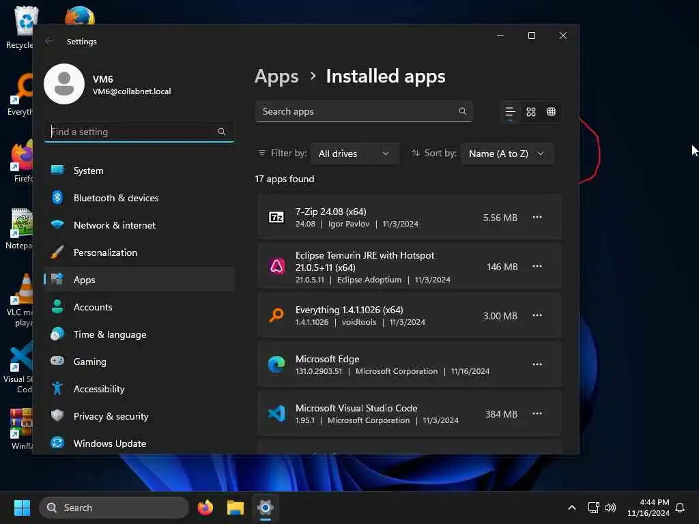Open Accounts settings

click(x=139, y=307)
